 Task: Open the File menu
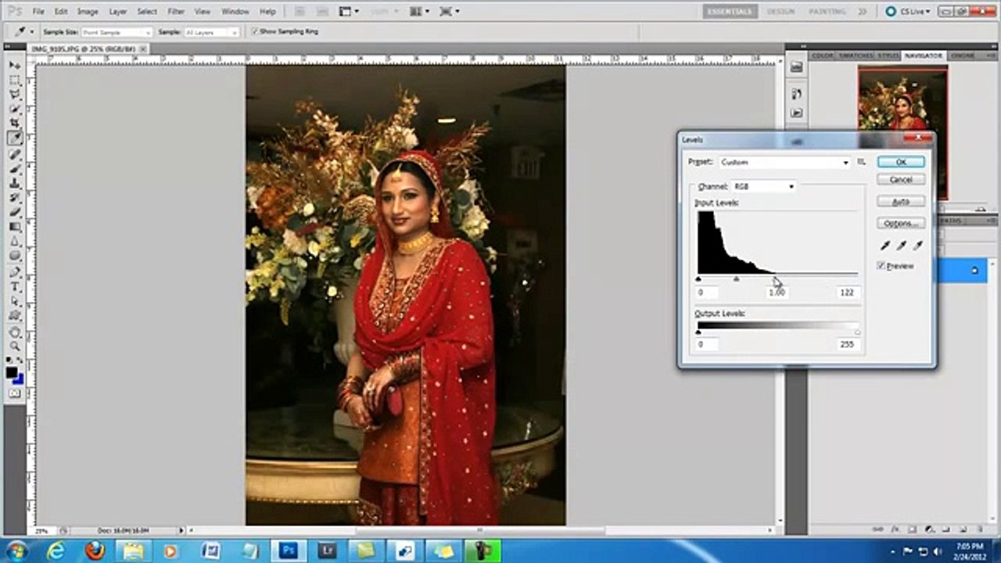coord(38,12)
